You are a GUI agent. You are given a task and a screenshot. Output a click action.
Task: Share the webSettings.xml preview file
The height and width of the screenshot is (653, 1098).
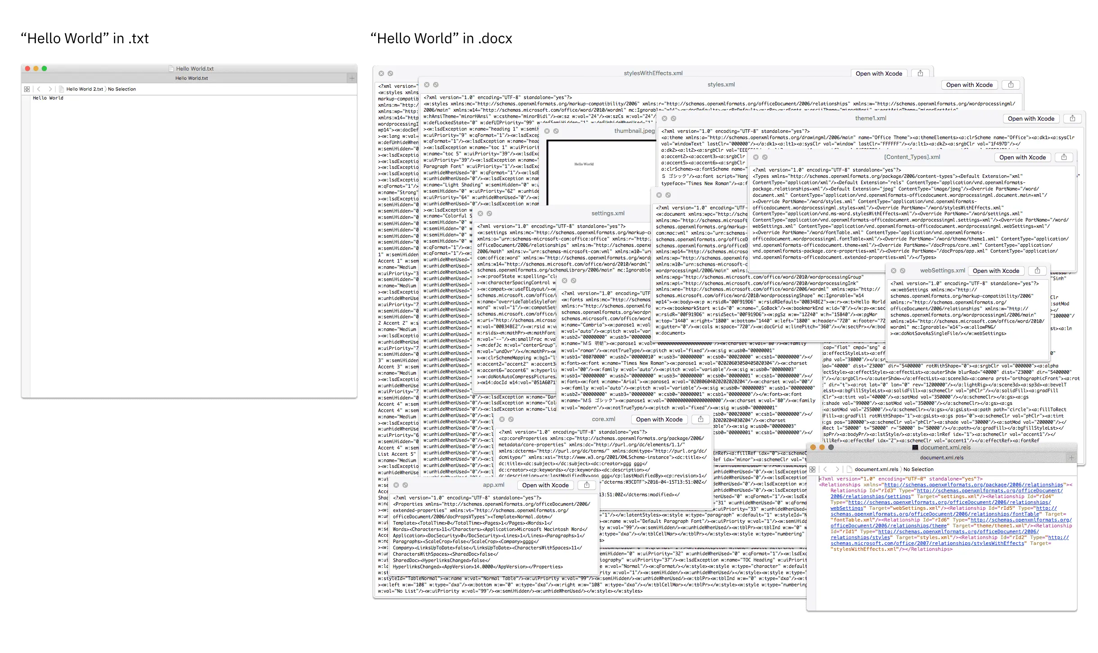pyautogui.click(x=1037, y=271)
